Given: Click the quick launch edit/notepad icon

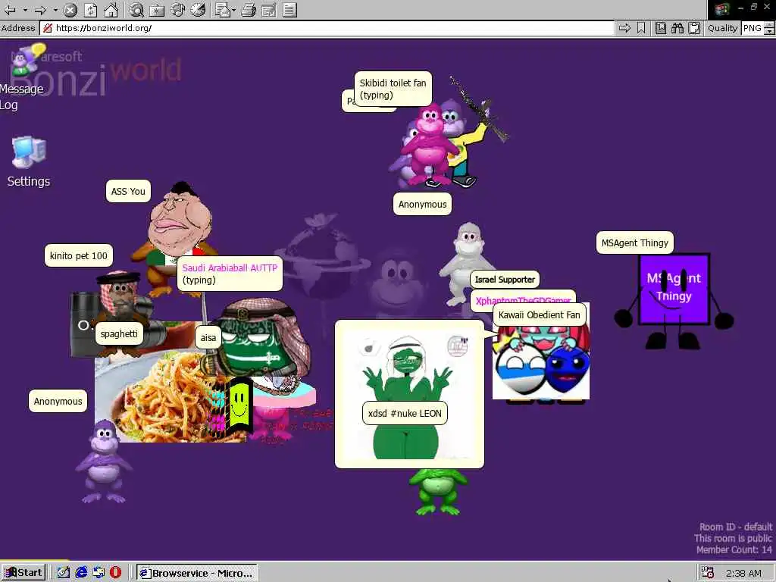Looking at the screenshot, I should (64, 573).
